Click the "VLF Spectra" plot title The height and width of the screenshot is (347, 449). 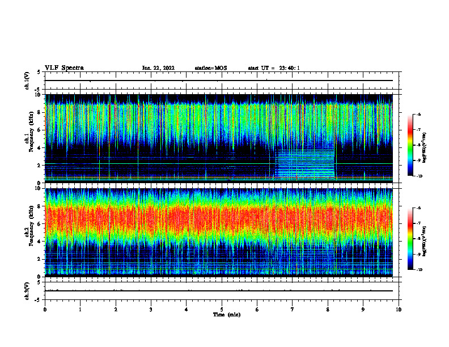[x=64, y=68]
